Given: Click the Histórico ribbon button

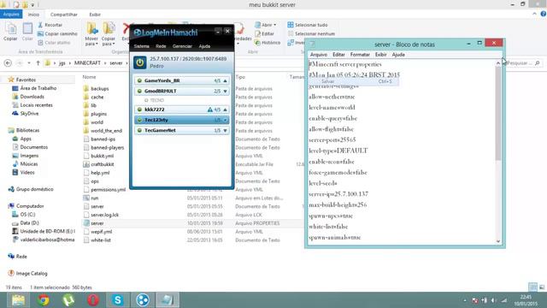Looking at the screenshot, I should point(268,43).
